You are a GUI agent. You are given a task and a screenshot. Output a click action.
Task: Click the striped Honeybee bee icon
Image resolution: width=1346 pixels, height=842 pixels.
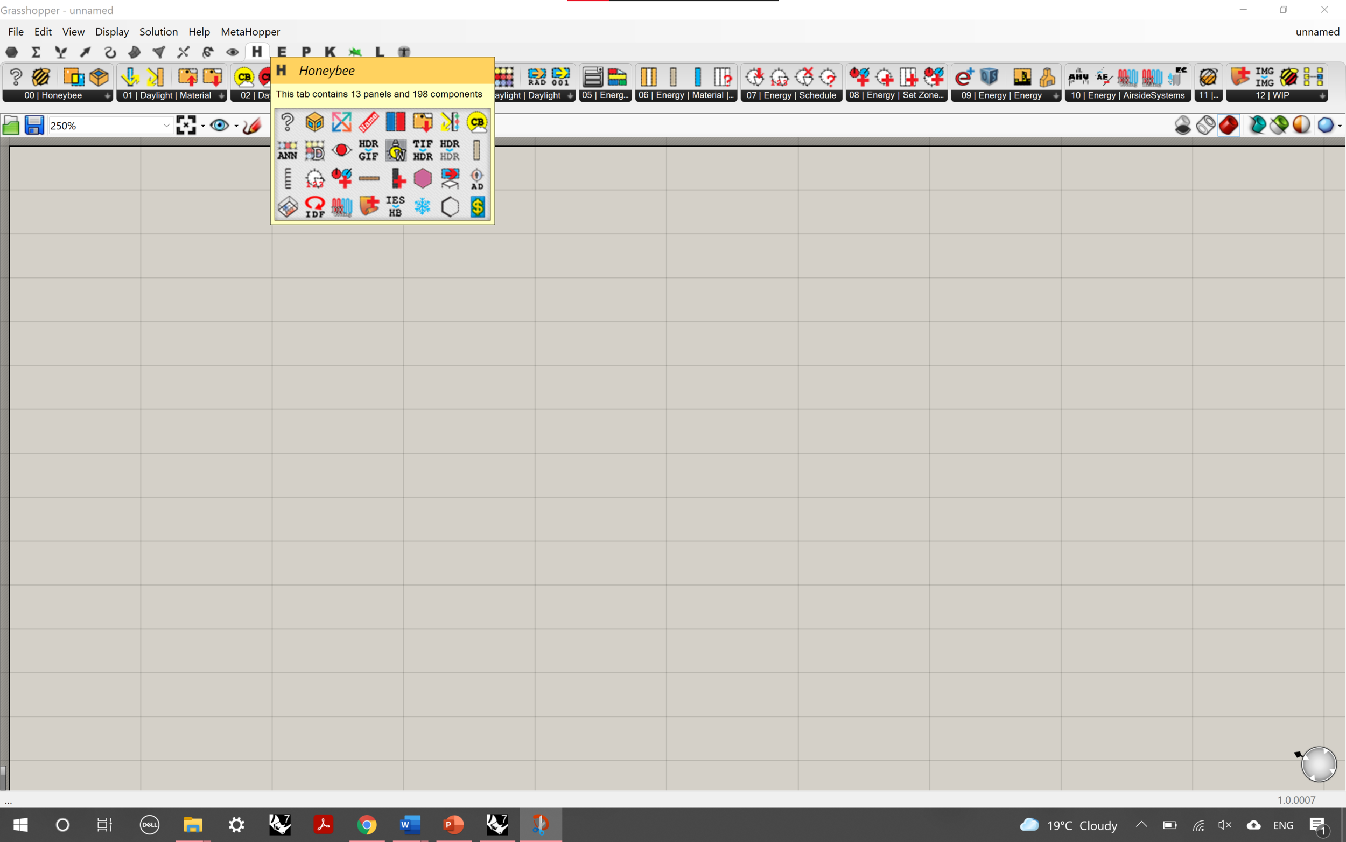coord(40,77)
